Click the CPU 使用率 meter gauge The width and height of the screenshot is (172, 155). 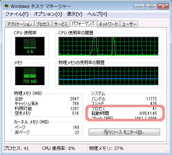[30, 46]
